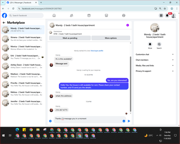Open the Marketplace storefront icon in top navigation

pyautogui.click(x=106, y=16)
